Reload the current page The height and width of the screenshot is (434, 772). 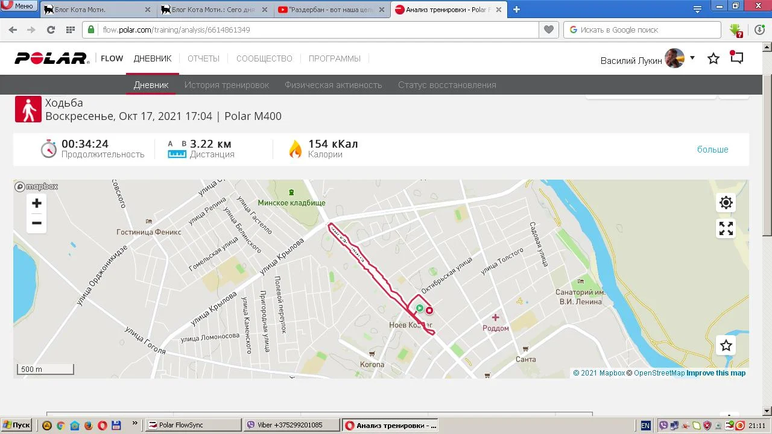pyautogui.click(x=51, y=30)
